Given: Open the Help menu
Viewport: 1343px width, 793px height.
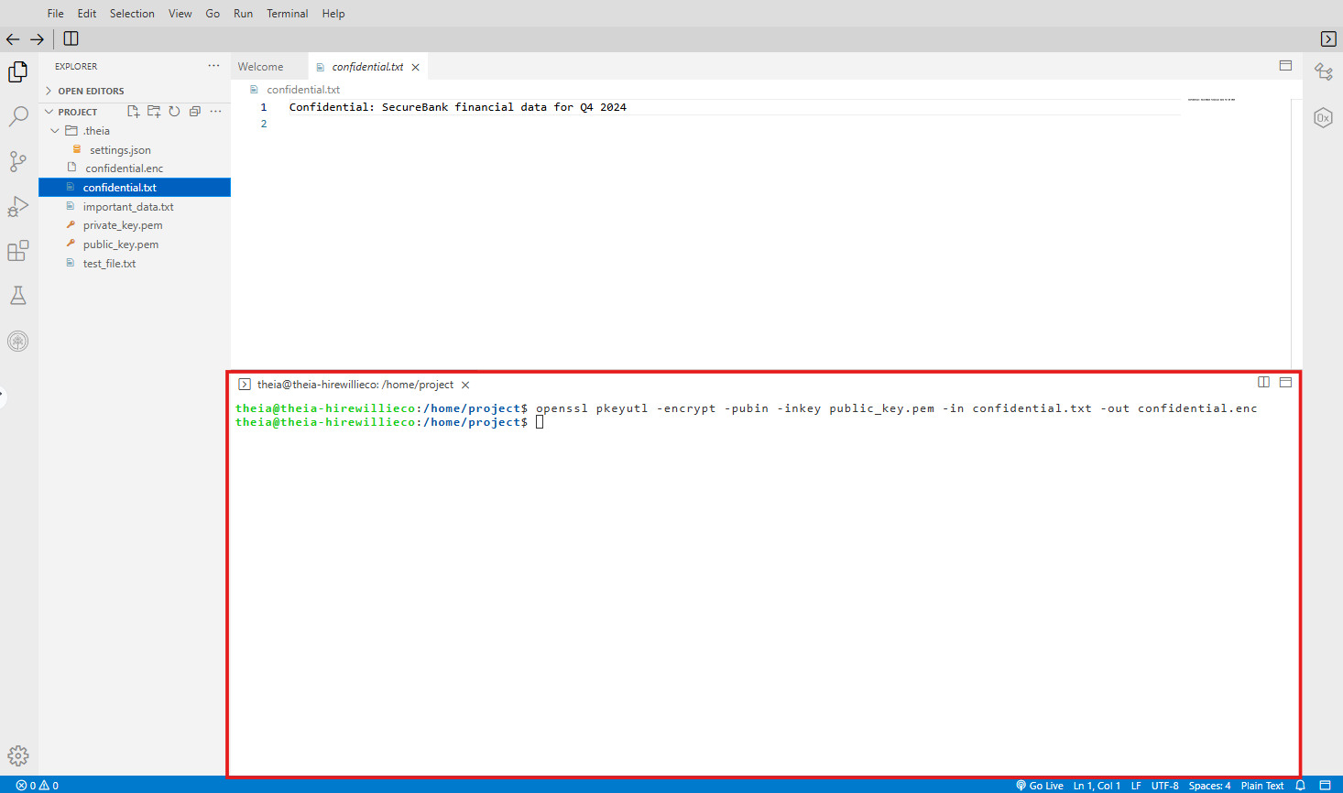Looking at the screenshot, I should point(333,14).
